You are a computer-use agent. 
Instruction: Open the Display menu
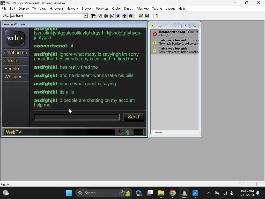click(24, 9)
